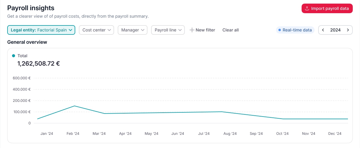The image size is (360, 148).
Task: Click the Total legend dot
Action: click(x=14, y=56)
